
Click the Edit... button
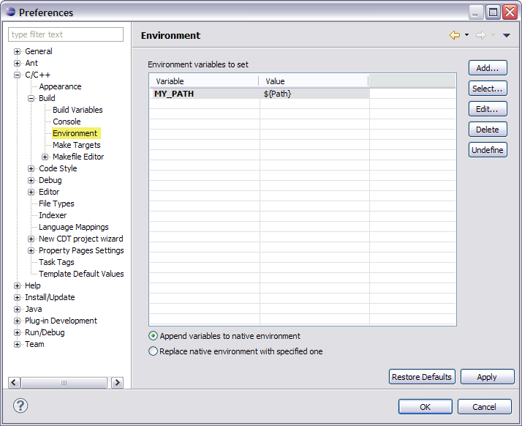[x=488, y=109]
